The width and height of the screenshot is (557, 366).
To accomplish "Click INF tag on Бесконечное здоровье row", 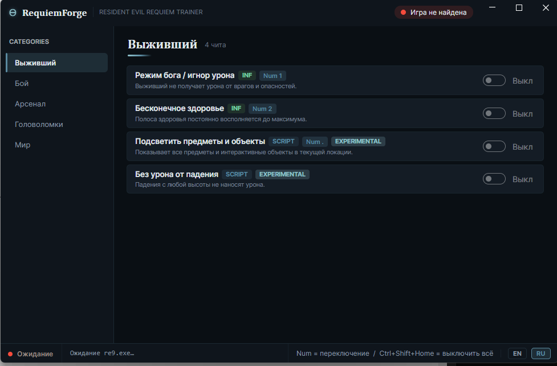I will coord(236,109).
